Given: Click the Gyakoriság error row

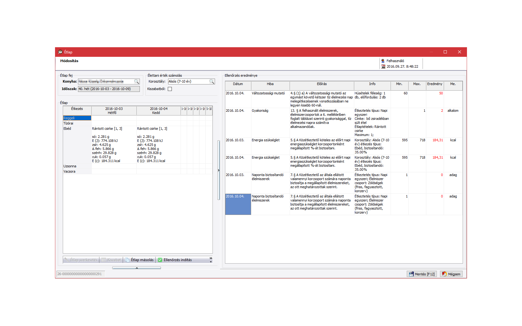Looking at the screenshot, I should [260, 111].
